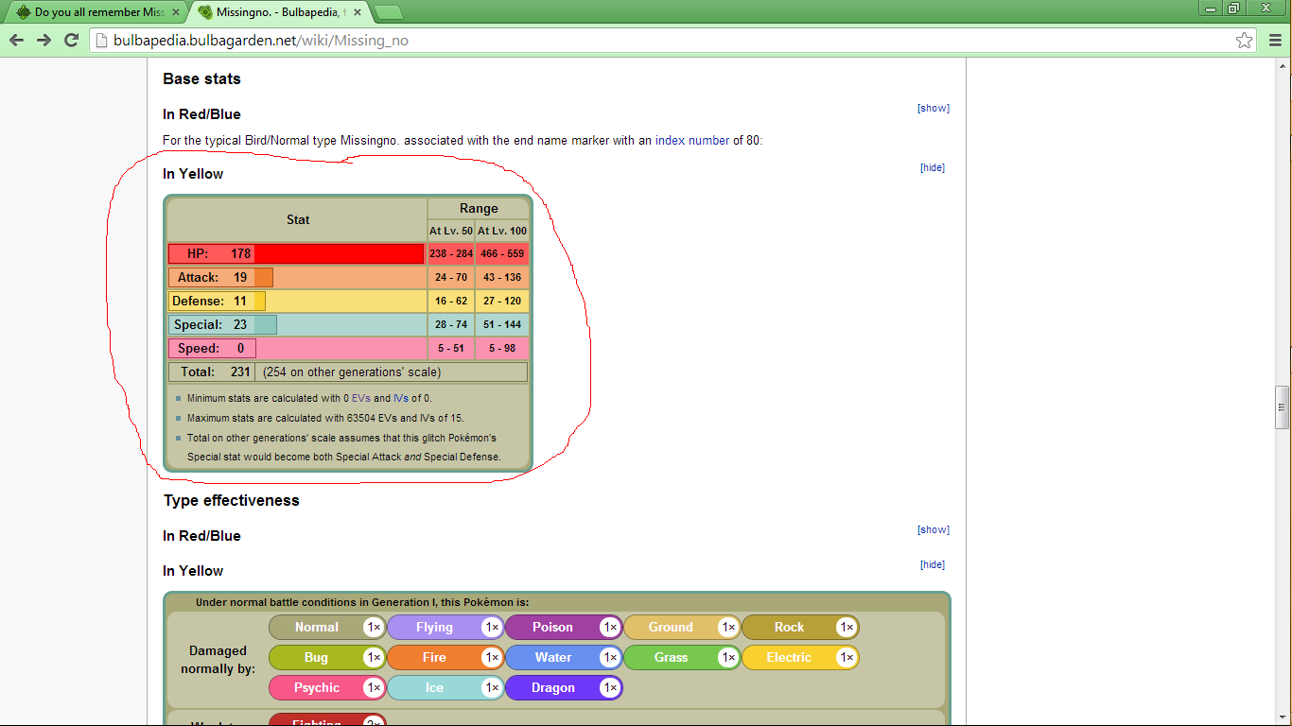This screenshot has width=1292, height=726.
Task: Click the 'Base stats' heading
Action: tap(201, 78)
